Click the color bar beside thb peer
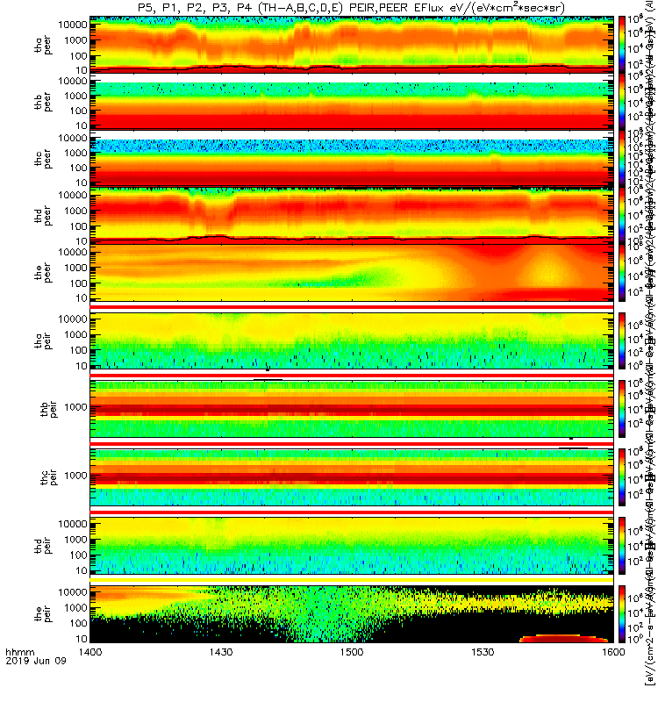This screenshot has height=702, width=658. (x=622, y=102)
